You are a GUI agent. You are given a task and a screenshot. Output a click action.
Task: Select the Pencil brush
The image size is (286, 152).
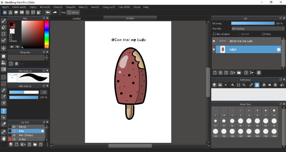click(x=26, y=127)
